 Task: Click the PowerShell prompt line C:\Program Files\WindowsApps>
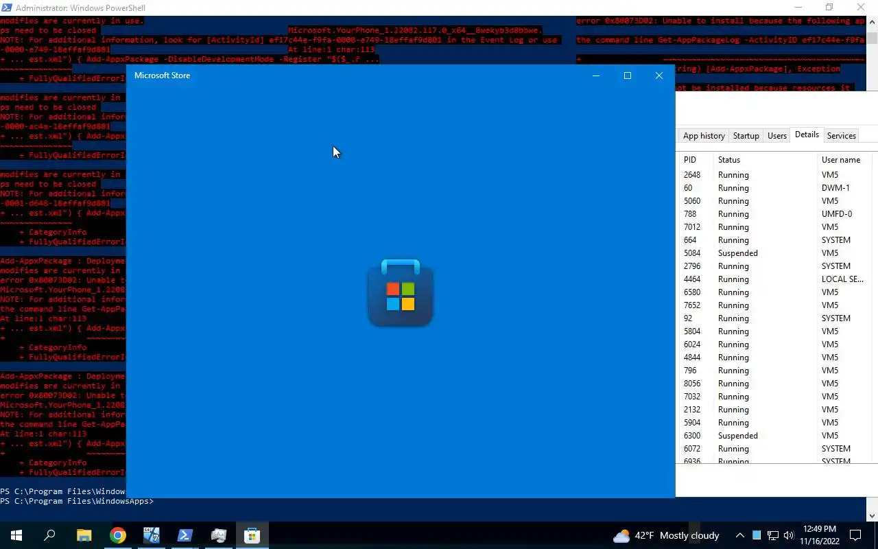point(77,502)
